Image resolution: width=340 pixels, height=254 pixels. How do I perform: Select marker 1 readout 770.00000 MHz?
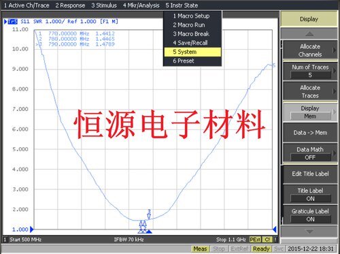coord(76,33)
